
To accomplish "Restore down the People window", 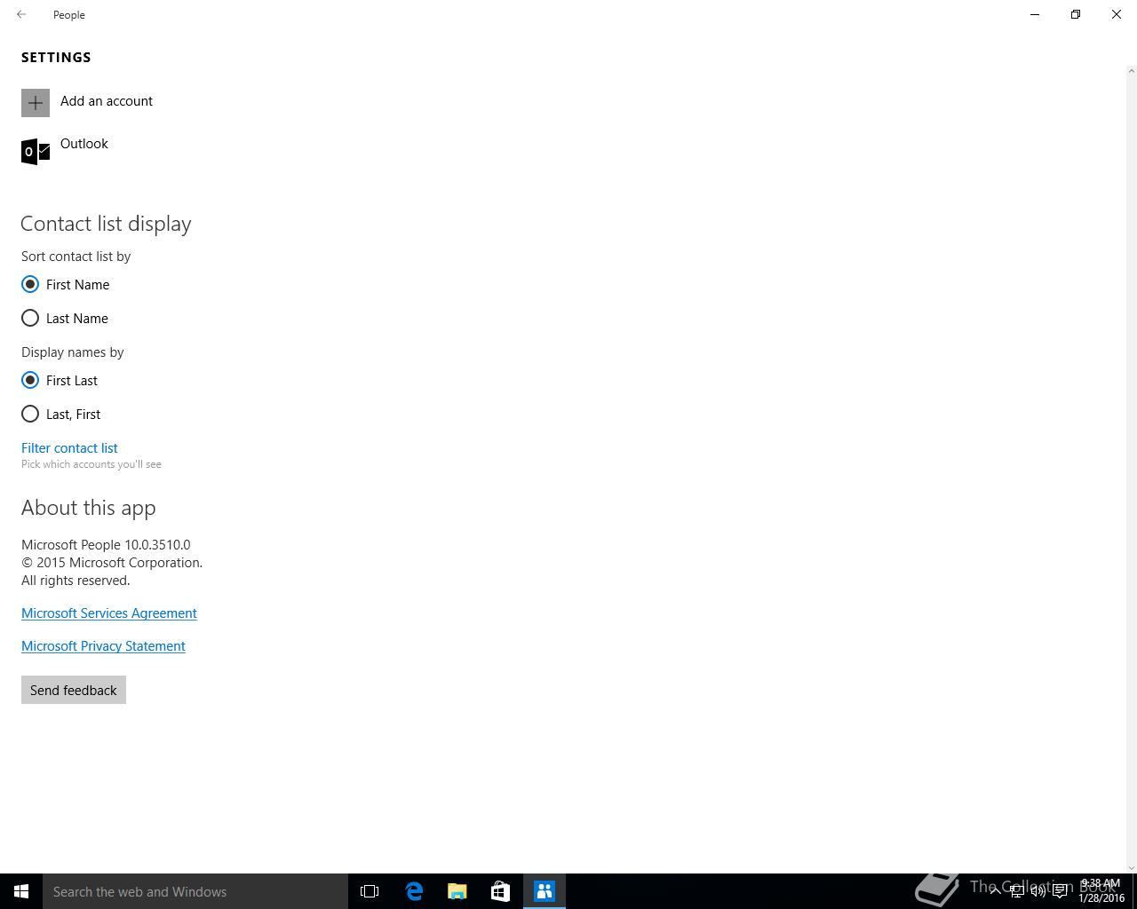I will tap(1076, 14).
